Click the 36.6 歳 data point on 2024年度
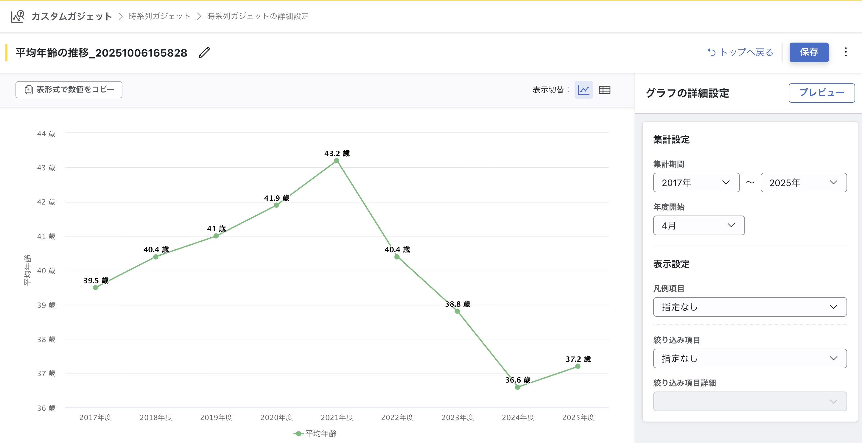 (x=517, y=387)
